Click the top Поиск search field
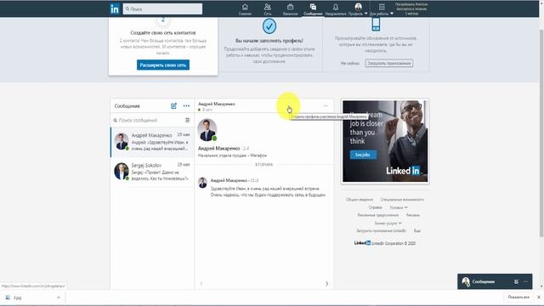Screen dimensions: 544x306 point(162,9)
